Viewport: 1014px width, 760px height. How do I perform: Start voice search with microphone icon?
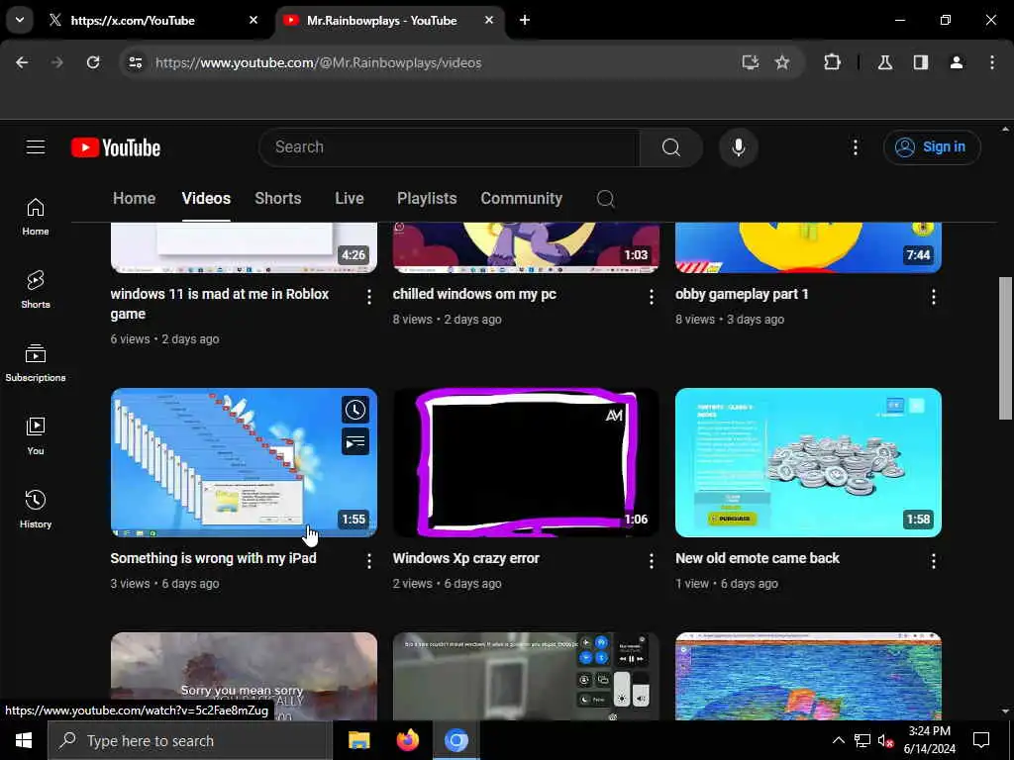tap(739, 147)
